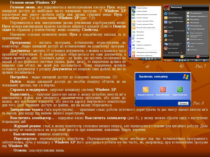Expand the Настройка submenu arrow

[x=160, y=38]
